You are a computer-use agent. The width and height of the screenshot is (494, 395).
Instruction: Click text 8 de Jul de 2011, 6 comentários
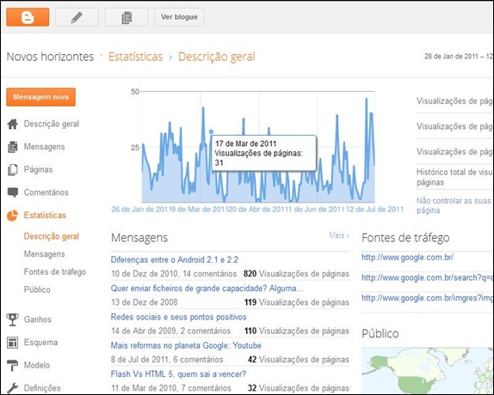point(167,360)
